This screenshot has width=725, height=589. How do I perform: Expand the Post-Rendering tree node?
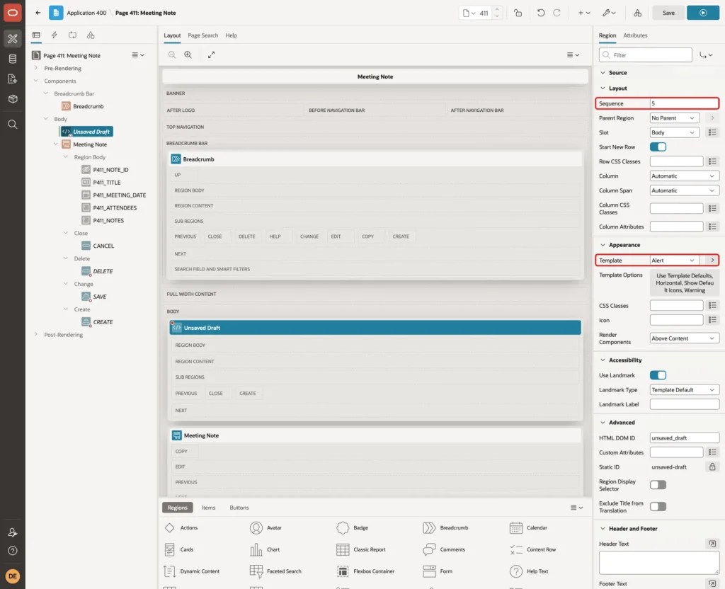pyautogui.click(x=36, y=334)
